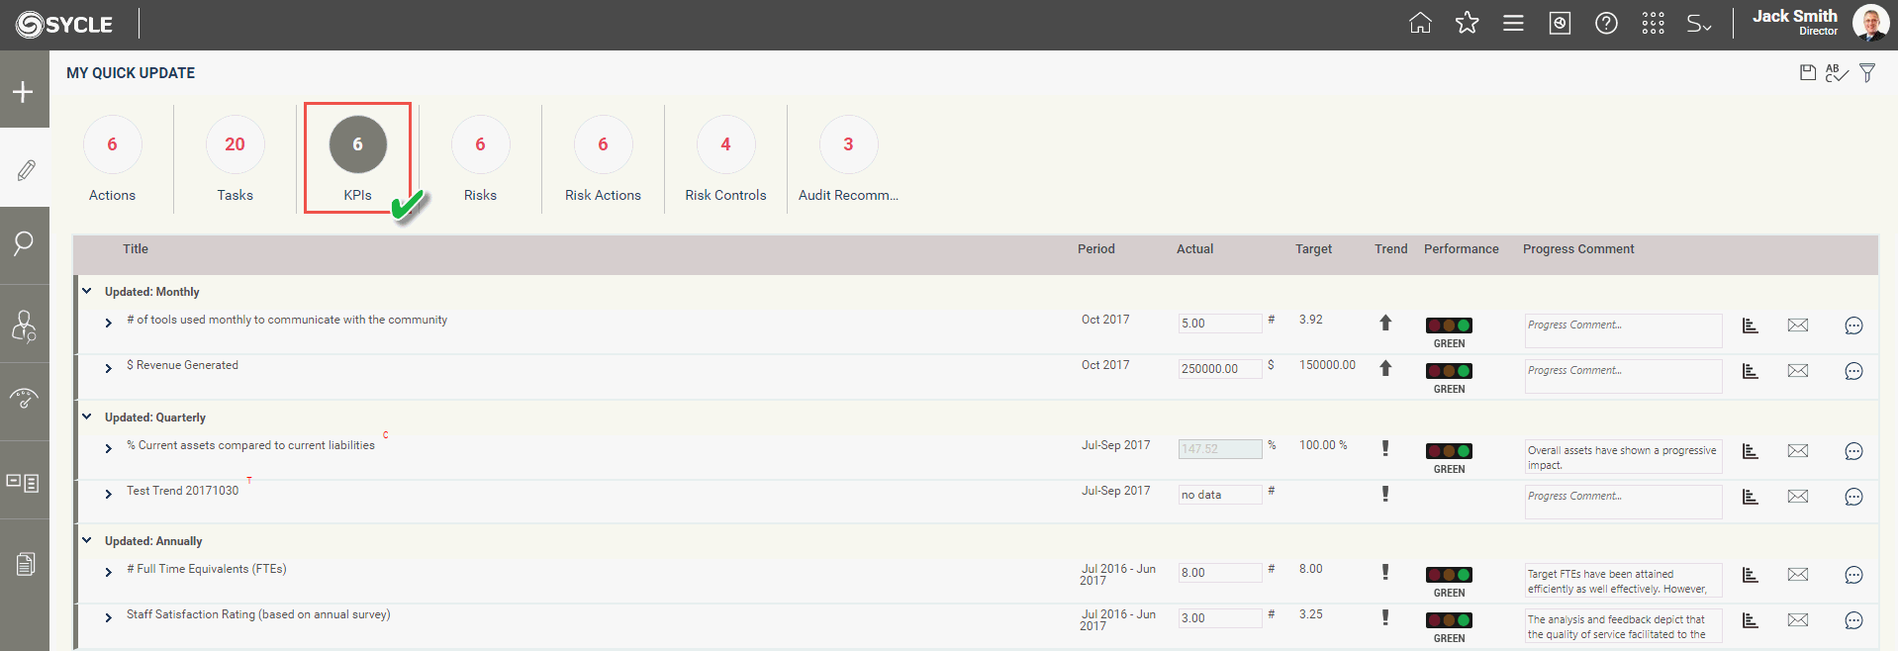Screen dimensions: 1898x651
Task: Collapse the Updated: Monthly group
Action: click(87, 291)
